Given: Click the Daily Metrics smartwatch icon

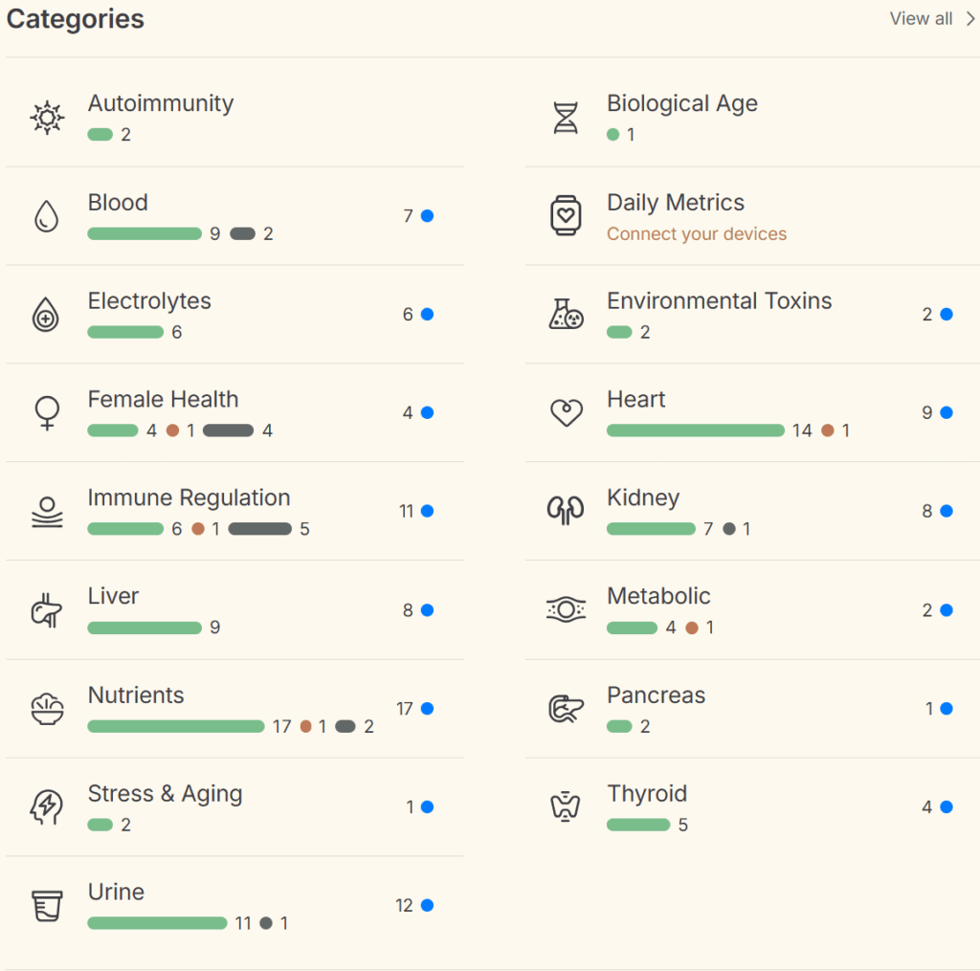Looking at the screenshot, I should 566,215.
